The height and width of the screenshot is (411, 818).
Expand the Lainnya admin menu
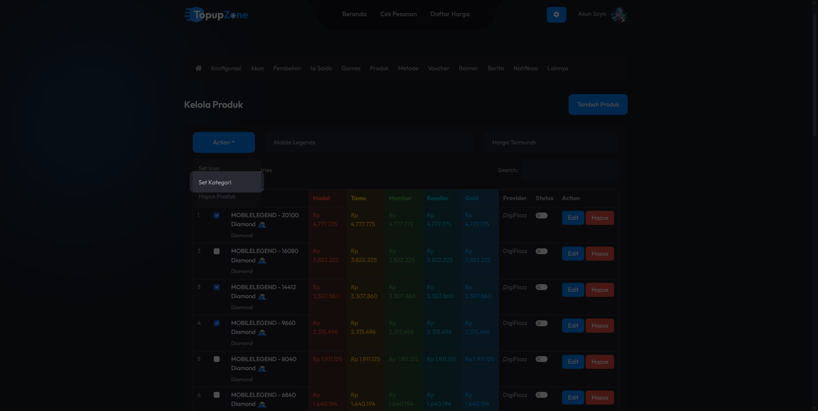point(557,68)
